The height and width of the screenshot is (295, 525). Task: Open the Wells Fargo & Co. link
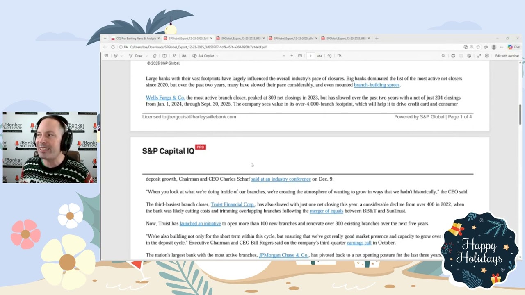pos(165,98)
